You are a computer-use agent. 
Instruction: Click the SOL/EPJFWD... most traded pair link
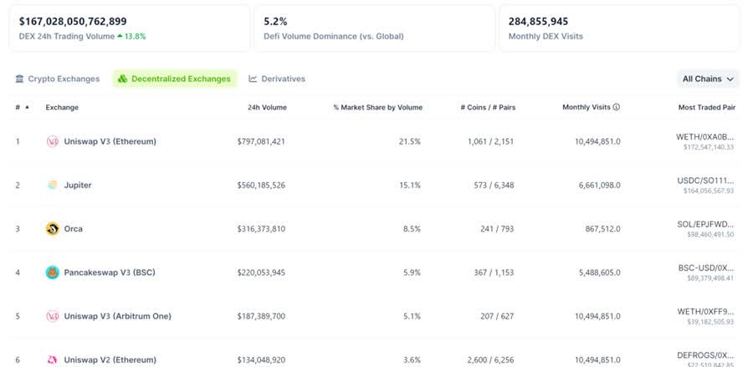click(x=704, y=224)
